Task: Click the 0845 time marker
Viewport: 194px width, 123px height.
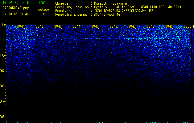Action: [x=95, y=26]
